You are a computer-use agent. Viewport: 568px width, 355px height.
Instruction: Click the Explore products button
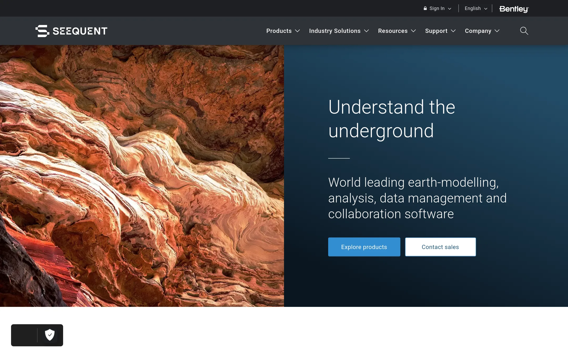coord(364,247)
